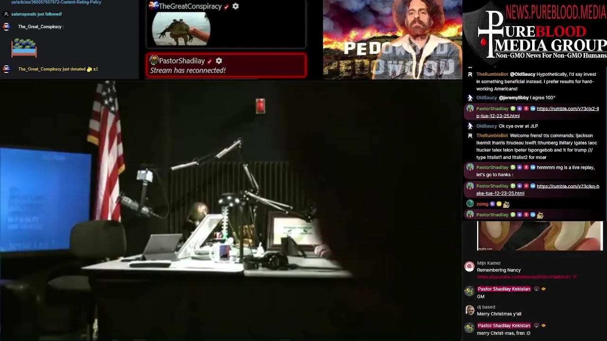This screenshot has height=341, width=607.
Task: Click follower icon beside salamapoudo alert
Action: click(6, 14)
